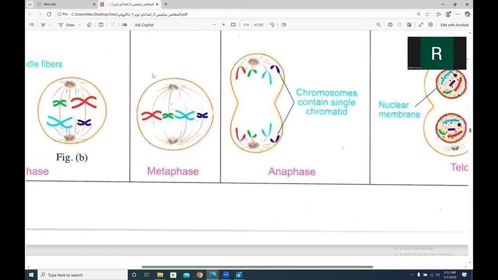Click the Metaphase label text

(x=173, y=171)
